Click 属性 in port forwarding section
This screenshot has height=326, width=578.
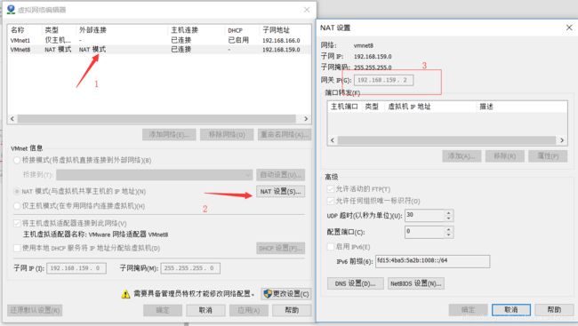tap(548, 156)
